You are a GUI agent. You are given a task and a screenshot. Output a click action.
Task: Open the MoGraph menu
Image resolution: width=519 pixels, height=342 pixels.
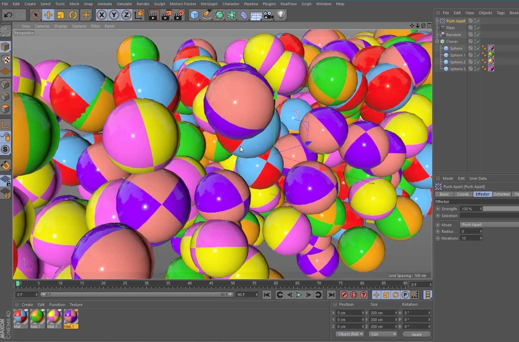[x=209, y=4]
